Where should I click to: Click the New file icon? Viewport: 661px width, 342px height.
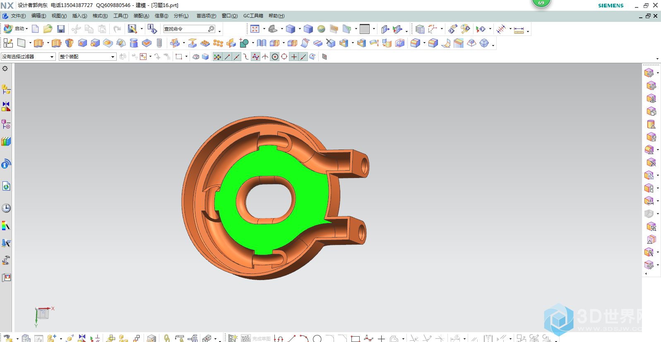(36, 29)
